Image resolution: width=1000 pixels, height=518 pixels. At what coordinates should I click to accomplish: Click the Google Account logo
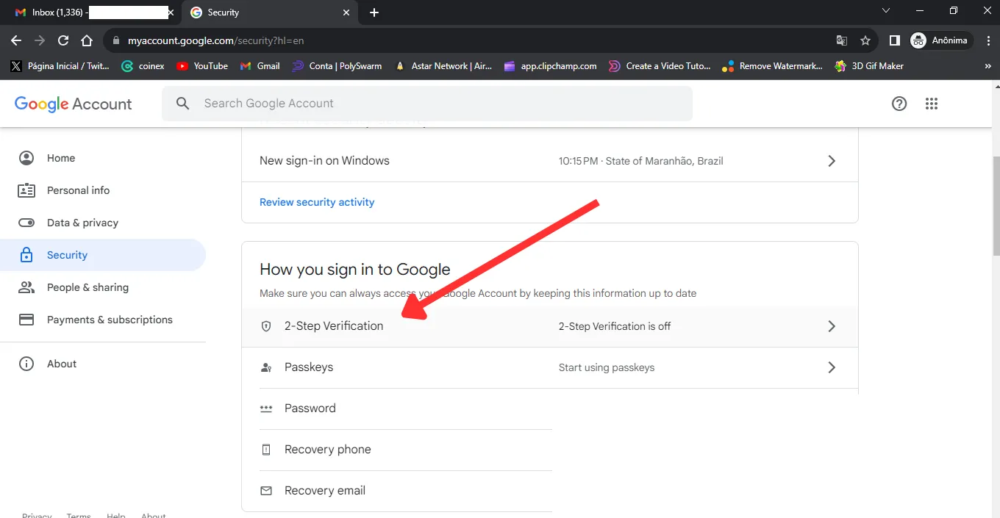point(73,104)
